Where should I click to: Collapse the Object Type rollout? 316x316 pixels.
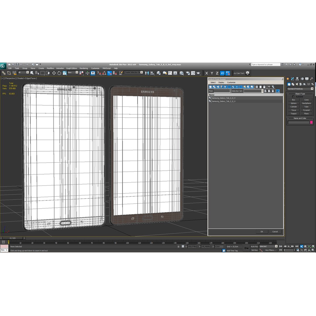point(300,94)
